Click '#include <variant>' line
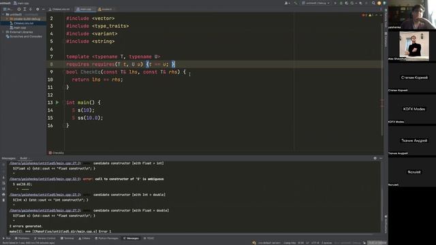 (92, 33)
